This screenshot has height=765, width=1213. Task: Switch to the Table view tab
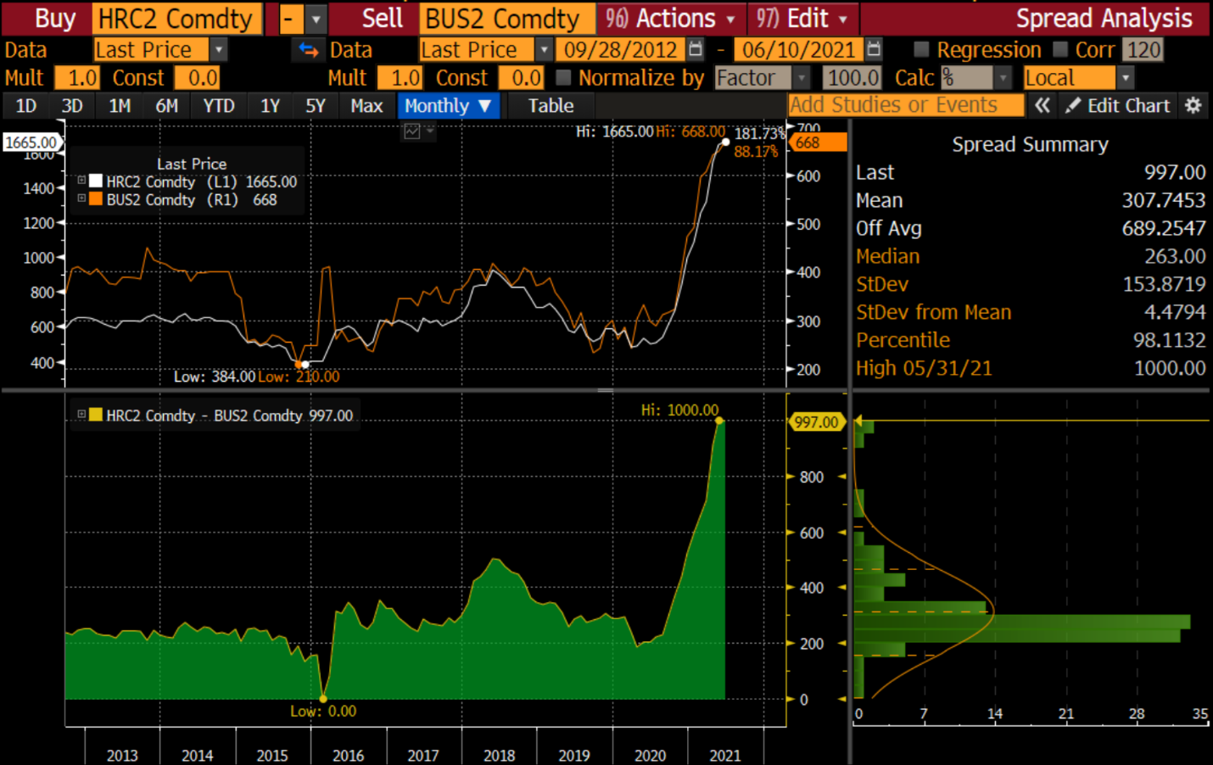(551, 106)
